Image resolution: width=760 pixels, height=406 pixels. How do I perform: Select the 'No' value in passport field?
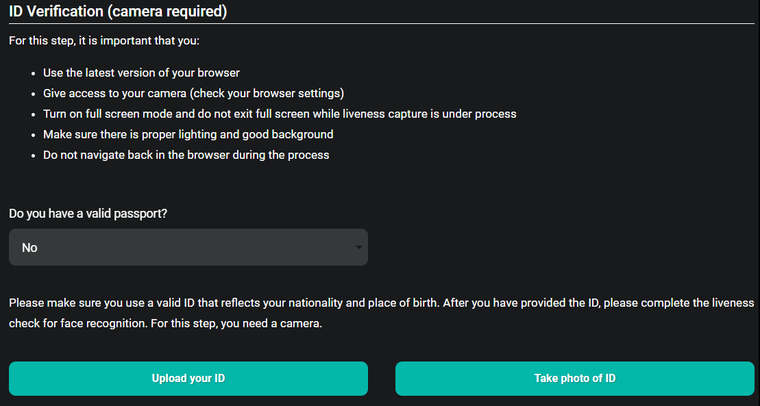pos(30,248)
